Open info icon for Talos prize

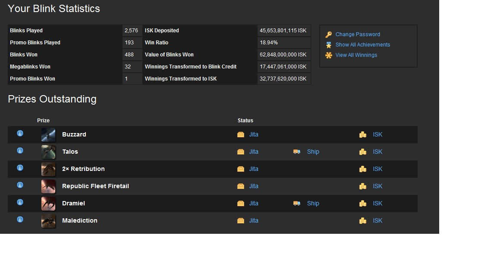(x=20, y=151)
